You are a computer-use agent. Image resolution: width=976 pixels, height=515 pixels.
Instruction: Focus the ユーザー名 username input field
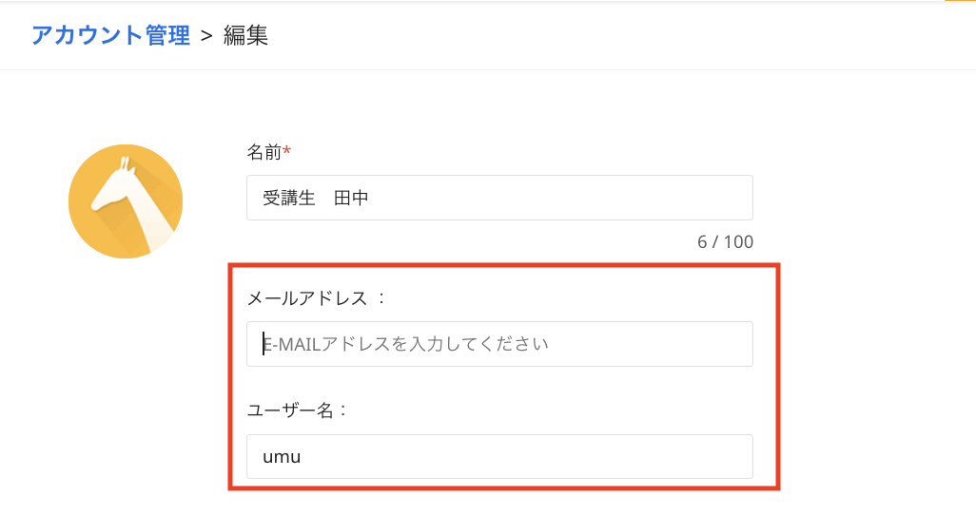(499, 457)
